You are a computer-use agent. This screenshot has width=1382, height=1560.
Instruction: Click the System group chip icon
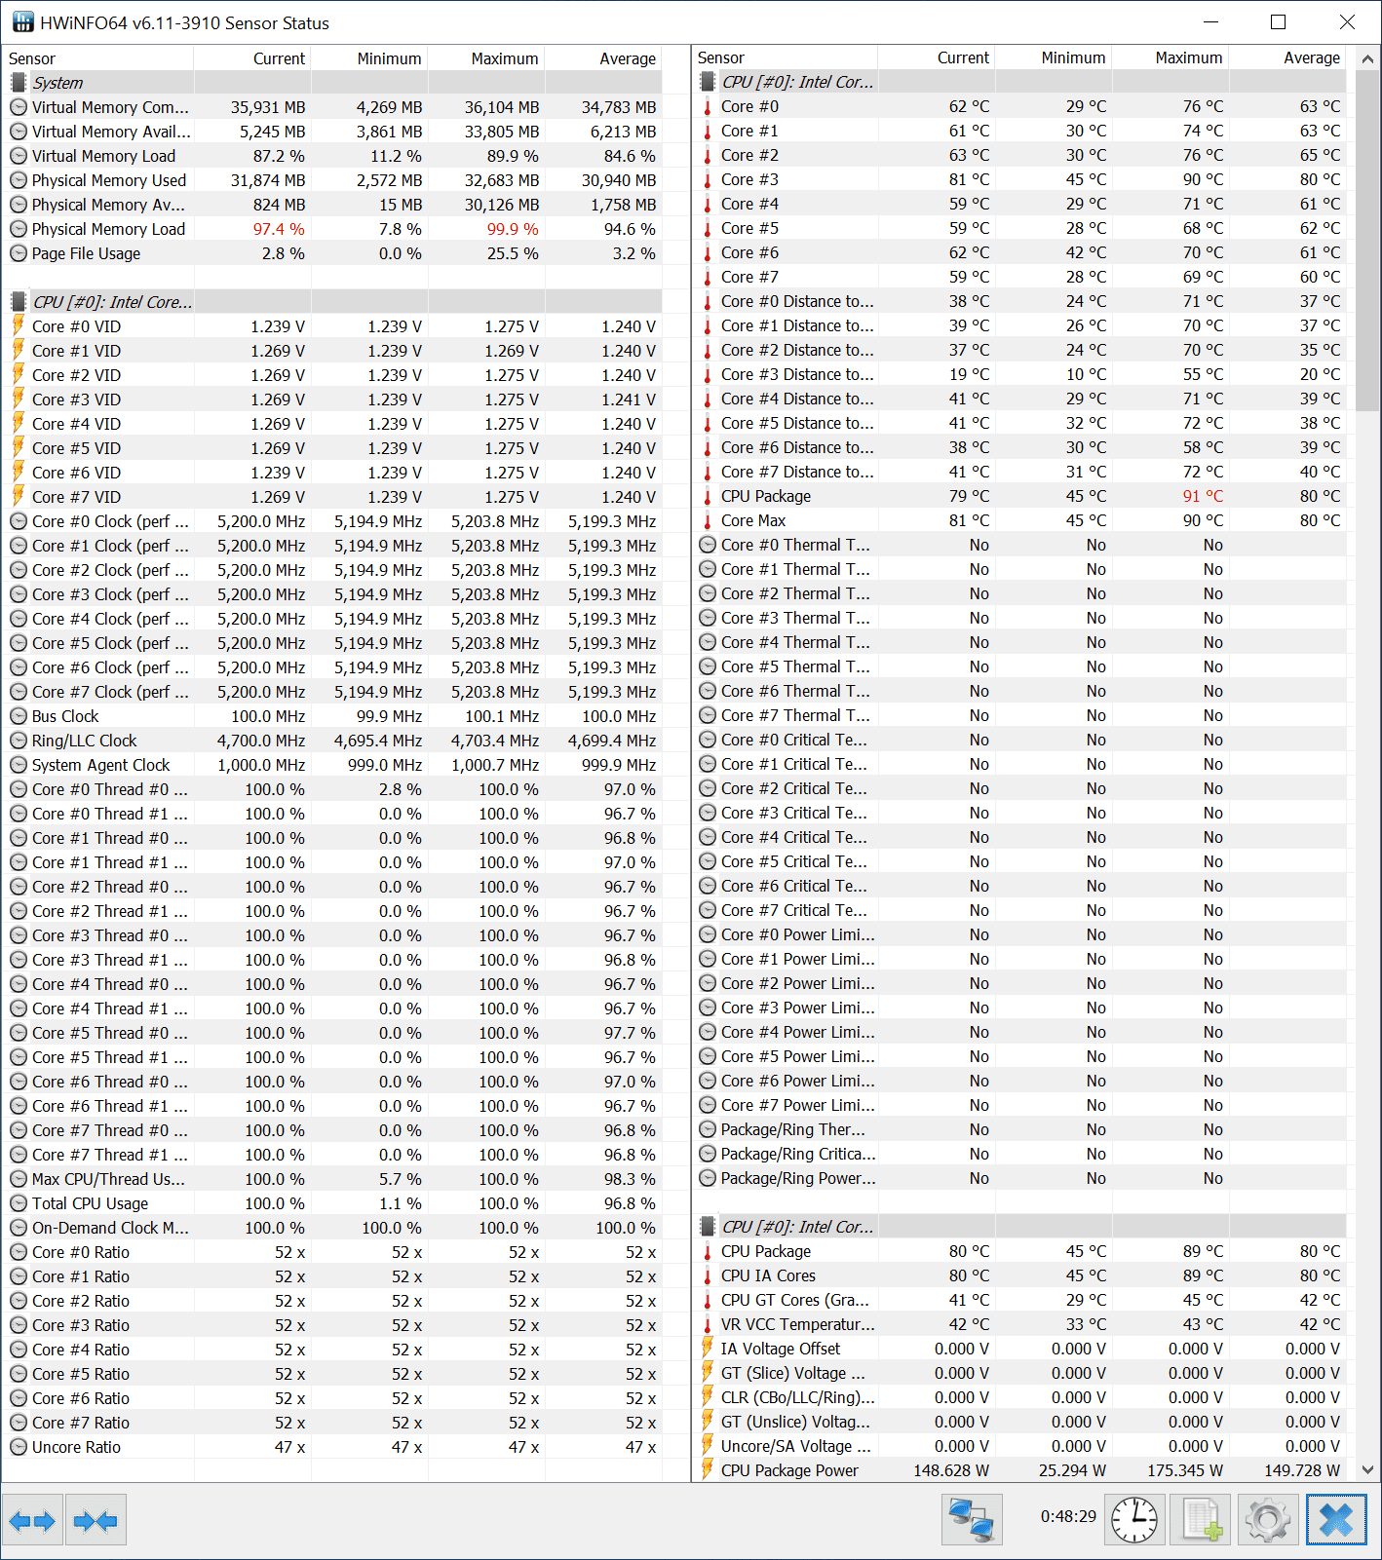pyautogui.click(x=19, y=83)
